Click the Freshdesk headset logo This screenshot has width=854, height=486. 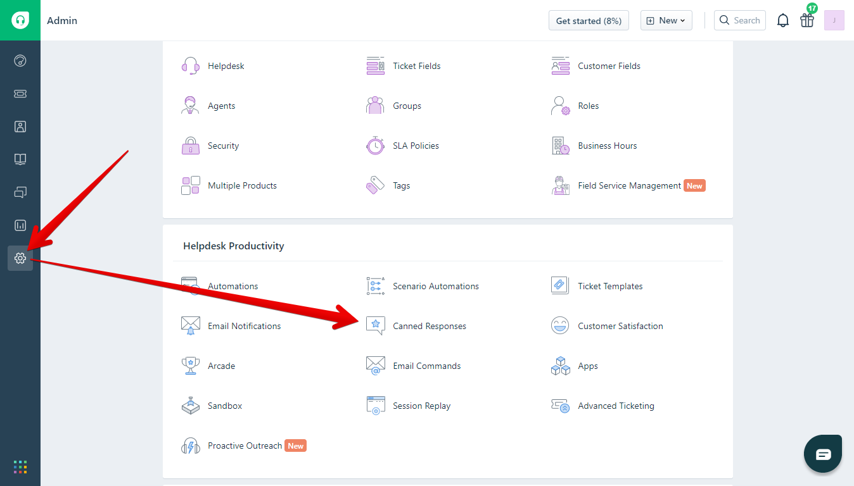(x=20, y=20)
